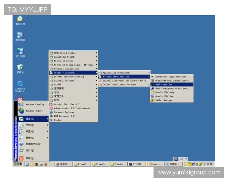Launch WebDup from the programs menu
This screenshot has width=228, height=182.
coord(74,120)
